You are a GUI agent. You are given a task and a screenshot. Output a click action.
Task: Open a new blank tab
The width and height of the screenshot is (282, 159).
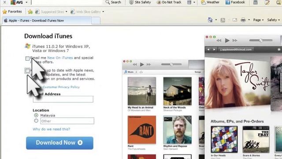coord(96,21)
